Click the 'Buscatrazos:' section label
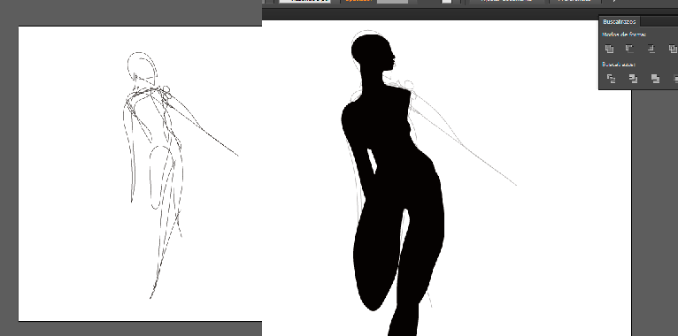The height and width of the screenshot is (336, 678). point(619,65)
